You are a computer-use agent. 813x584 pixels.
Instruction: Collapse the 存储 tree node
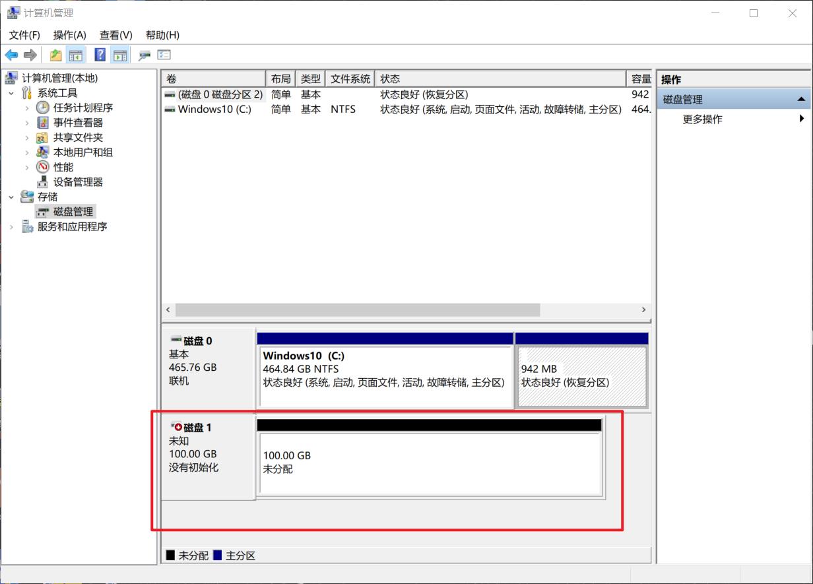[11, 197]
